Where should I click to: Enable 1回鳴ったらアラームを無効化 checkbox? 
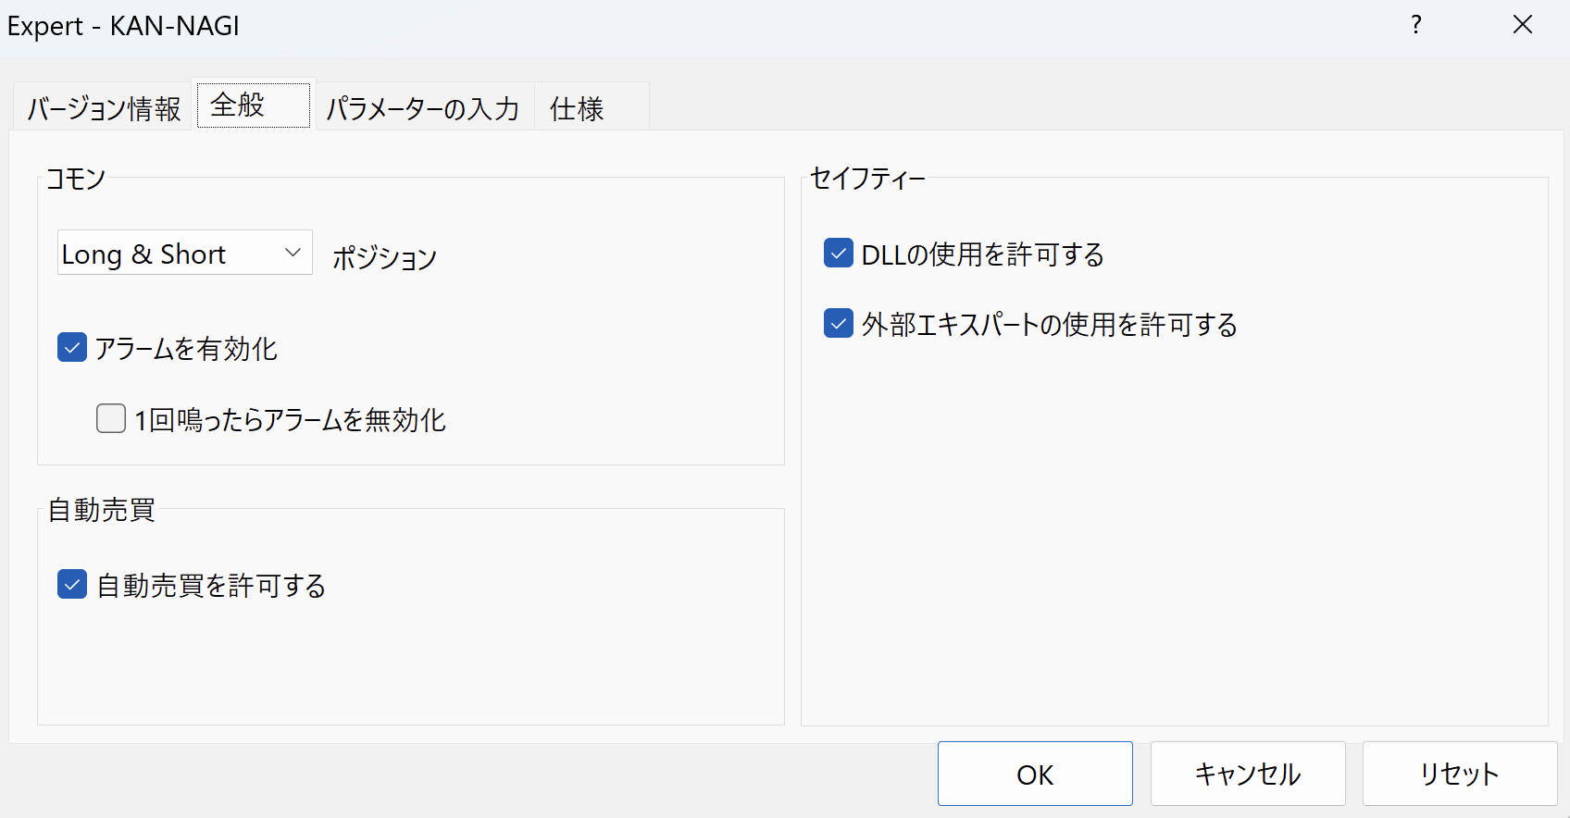point(111,418)
